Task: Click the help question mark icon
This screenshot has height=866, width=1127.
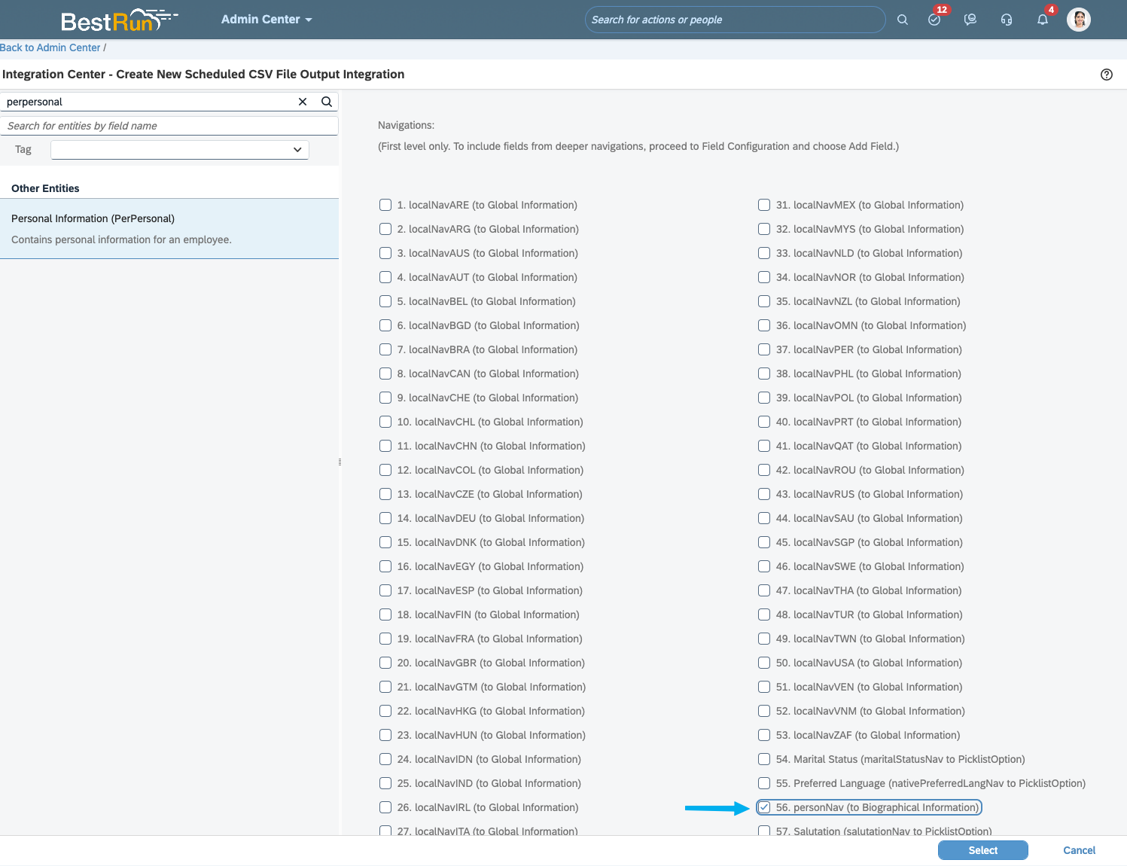Action: (x=1106, y=75)
